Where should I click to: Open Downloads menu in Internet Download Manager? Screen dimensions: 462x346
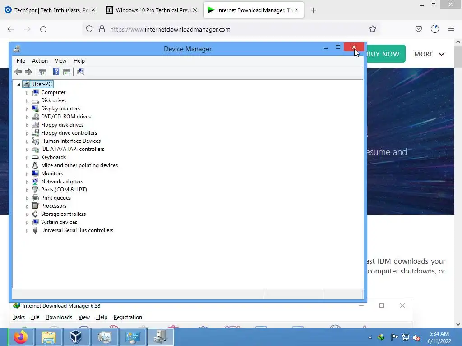click(59, 317)
